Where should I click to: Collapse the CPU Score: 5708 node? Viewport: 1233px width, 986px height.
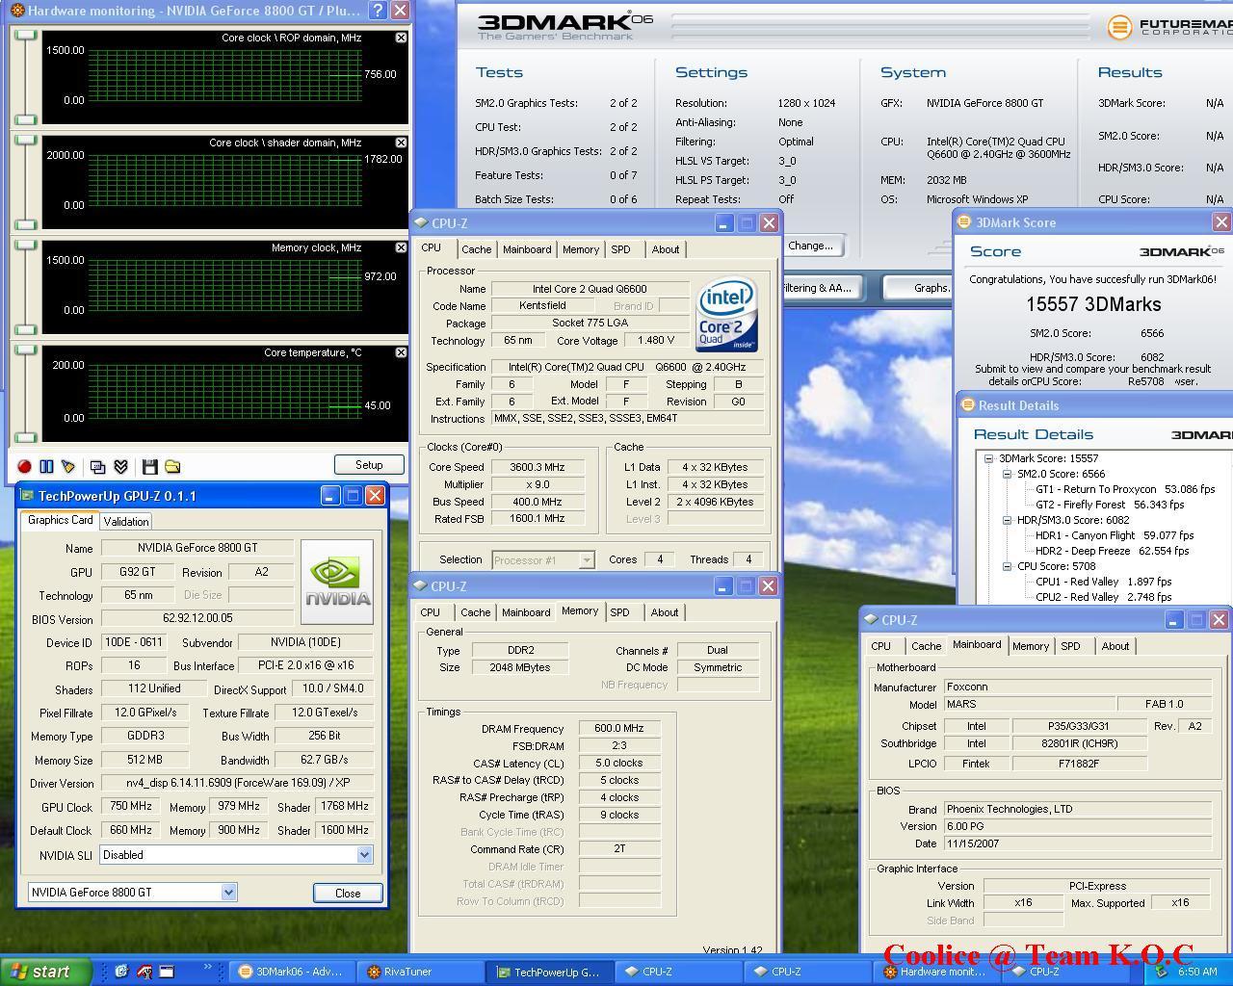coord(1007,566)
